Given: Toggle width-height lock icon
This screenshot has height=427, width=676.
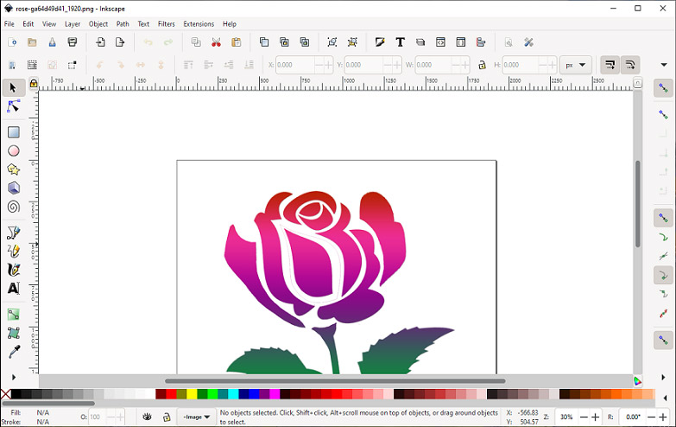Looking at the screenshot, I should [482, 65].
